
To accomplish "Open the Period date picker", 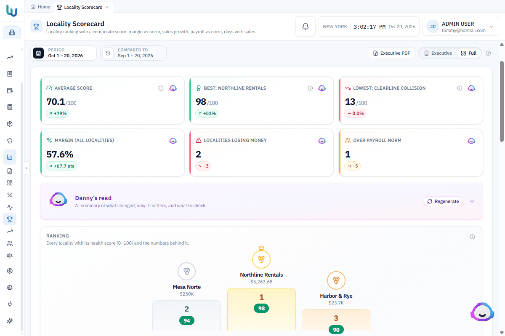I will pos(64,53).
